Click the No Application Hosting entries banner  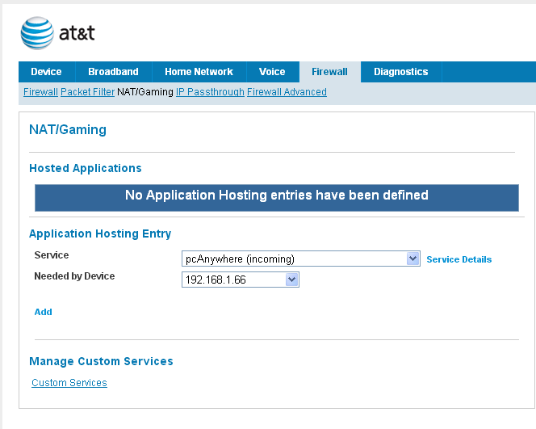[276, 196]
